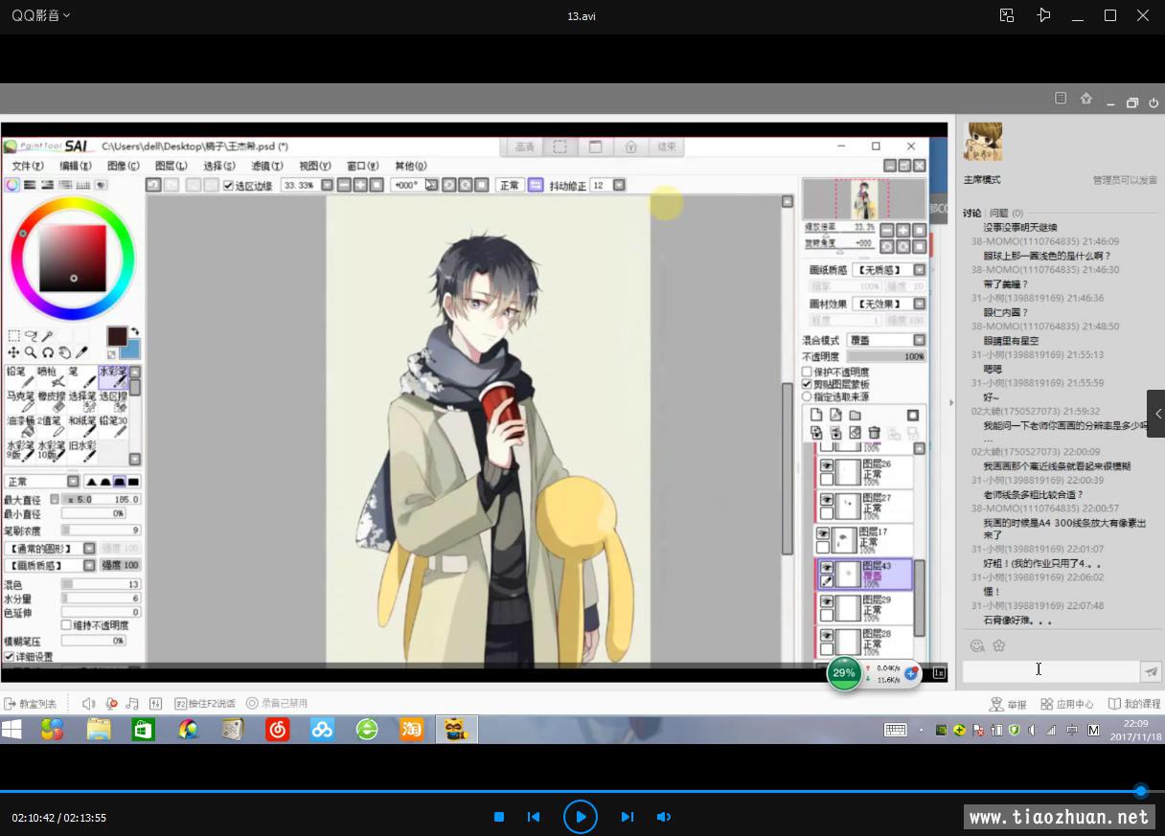The height and width of the screenshot is (836, 1165).
Task: Toggle the 选区边缘 checkbox
Action: [x=228, y=185]
